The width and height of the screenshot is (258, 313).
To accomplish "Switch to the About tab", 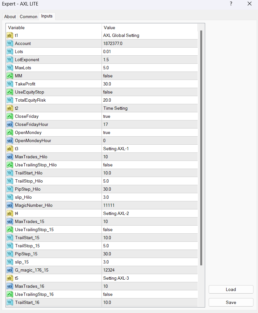I will (10, 17).
